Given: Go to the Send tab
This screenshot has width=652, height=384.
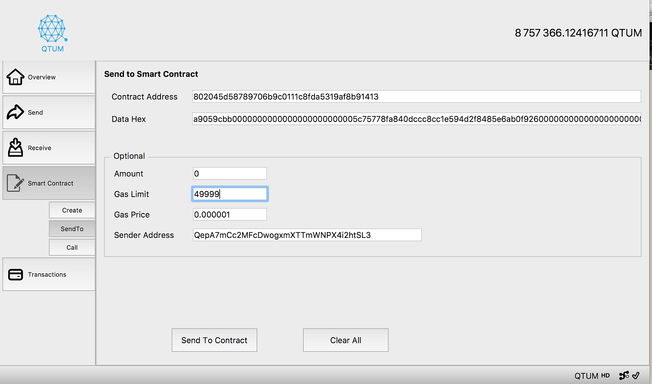Looking at the screenshot, I should [x=49, y=112].
